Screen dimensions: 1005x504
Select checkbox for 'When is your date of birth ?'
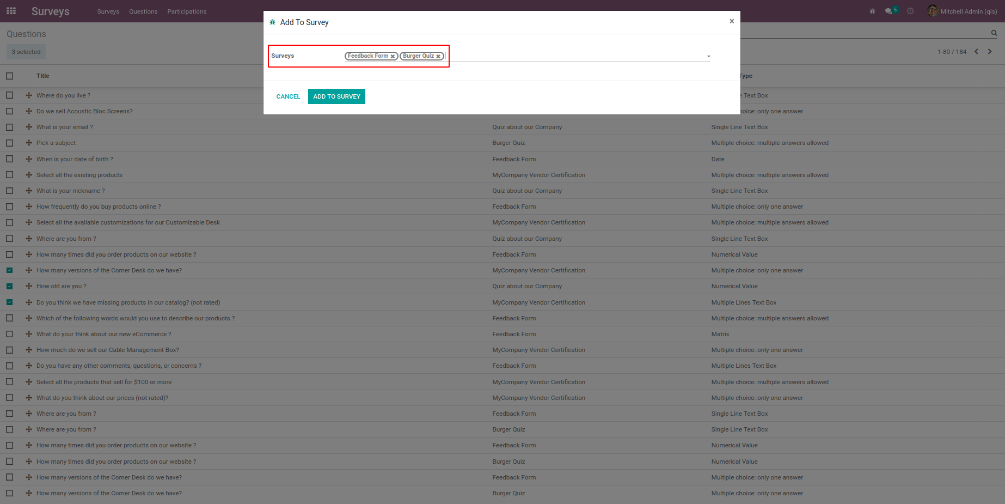(x=10, y=159)
